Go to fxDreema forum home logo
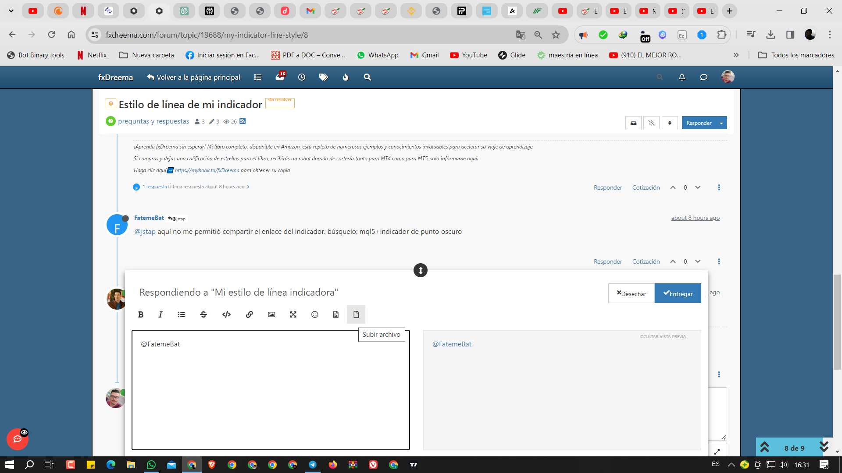 click(x=115, y=77)
